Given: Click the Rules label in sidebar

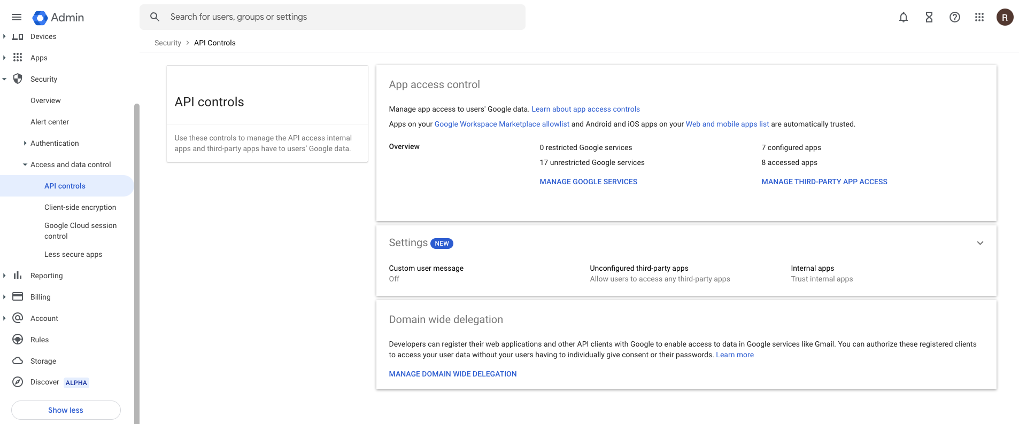Looking at the screenshot, I should point(40,340).
